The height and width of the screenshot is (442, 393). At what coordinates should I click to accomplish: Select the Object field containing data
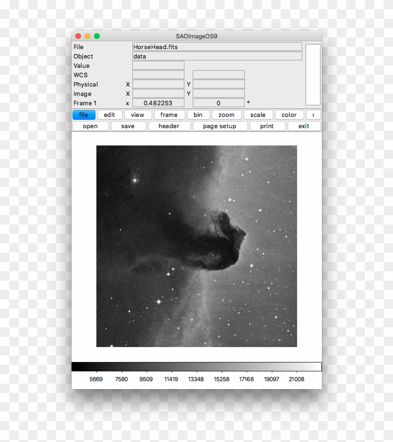pyautogui.click(x=218, y=56)
